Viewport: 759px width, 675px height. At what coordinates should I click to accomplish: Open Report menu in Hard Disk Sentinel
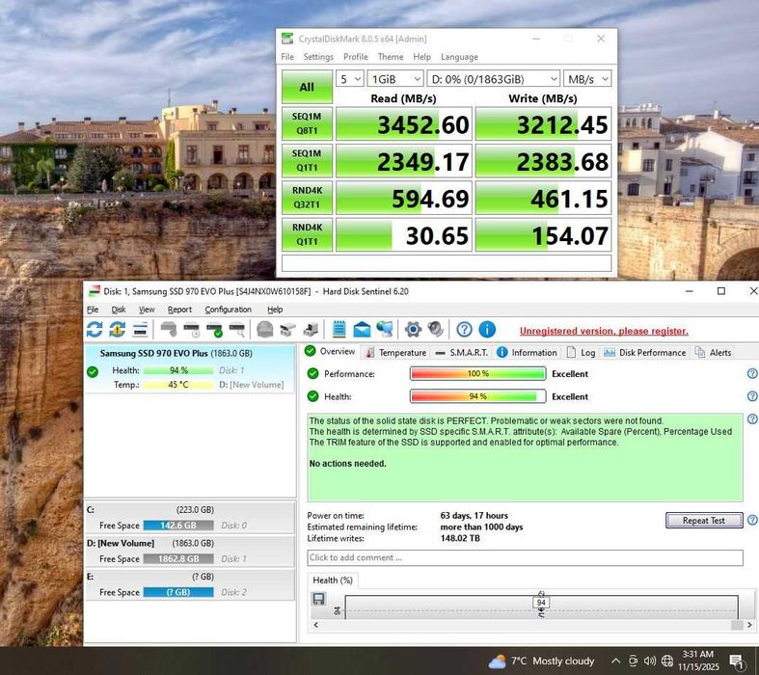click(179, 310)
